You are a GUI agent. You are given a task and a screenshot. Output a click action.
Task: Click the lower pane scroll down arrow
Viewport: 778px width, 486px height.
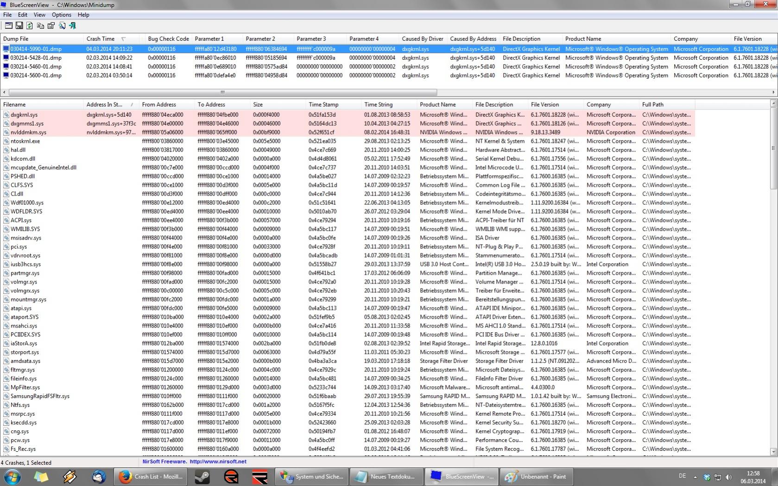pyautogui.click(x=773, y=452)
